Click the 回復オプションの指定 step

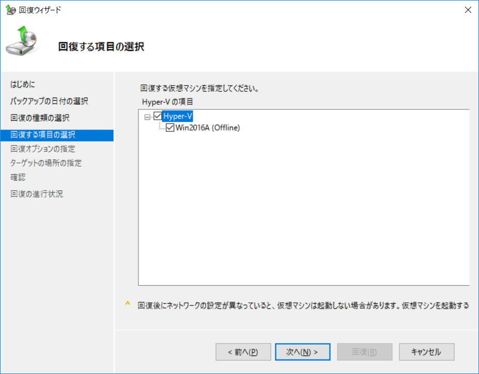[x=43, y=149]
